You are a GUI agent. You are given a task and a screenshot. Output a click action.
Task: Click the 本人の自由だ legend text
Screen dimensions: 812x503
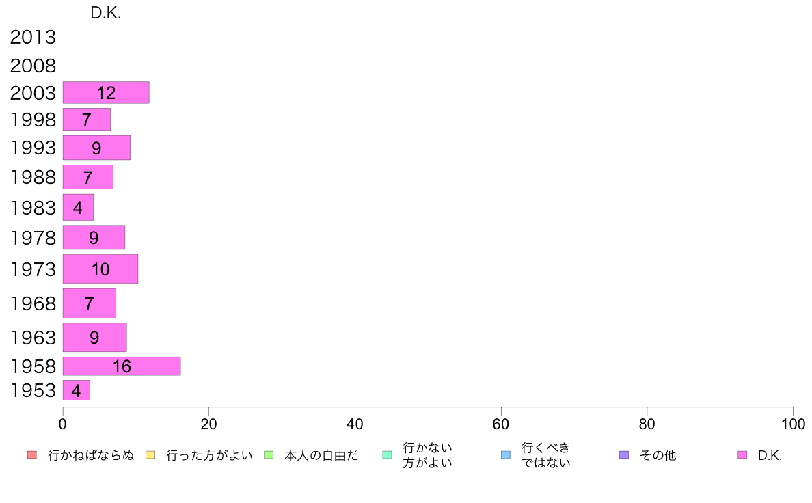tap(321, 455)
